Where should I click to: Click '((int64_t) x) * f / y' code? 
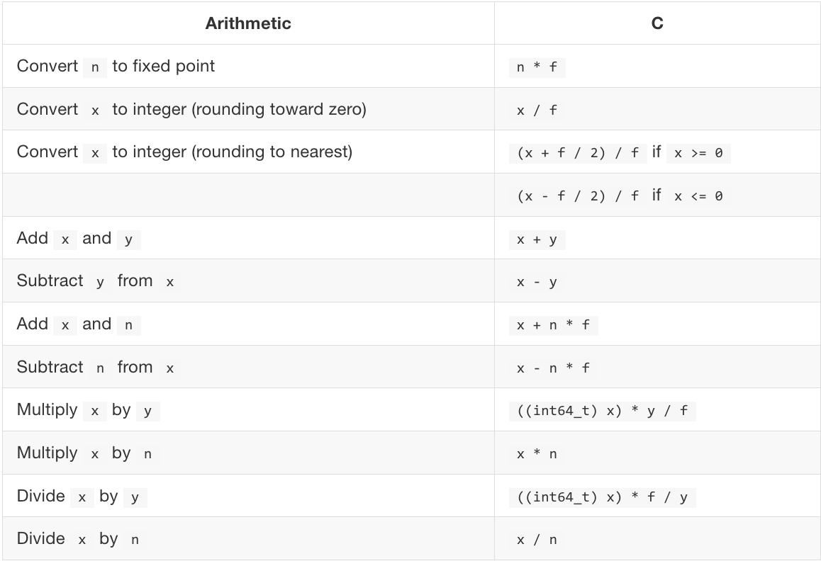point(603,497)
